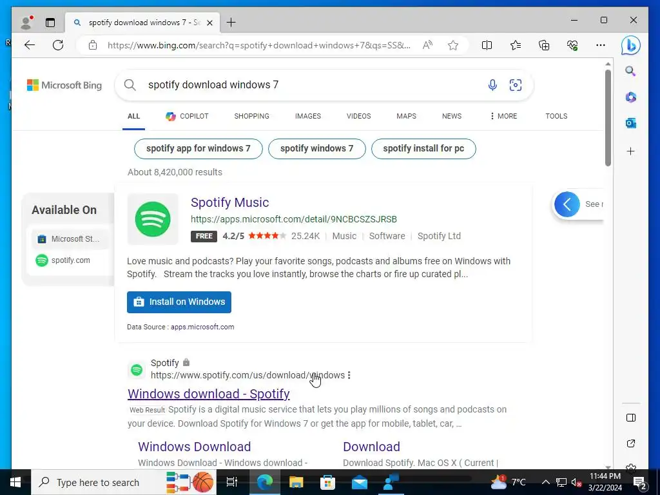The image size is (660, 495).
Task: Open the Windows Start menu
Action: coord(15,482)
